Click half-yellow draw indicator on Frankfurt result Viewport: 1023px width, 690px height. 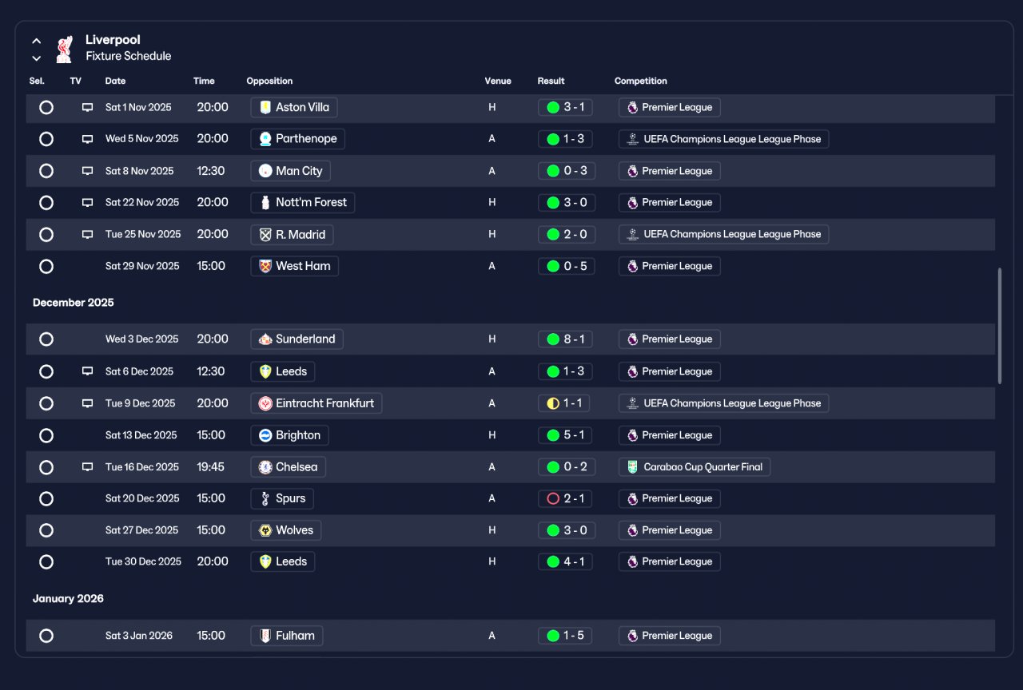tap(552, 403)
